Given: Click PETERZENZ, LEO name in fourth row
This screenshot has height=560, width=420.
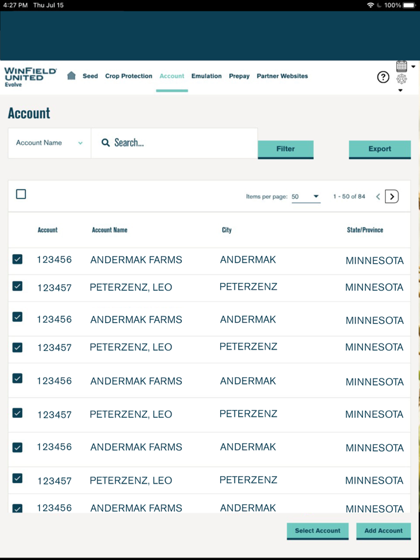Looking at the screenshot, I should [131, 347].
